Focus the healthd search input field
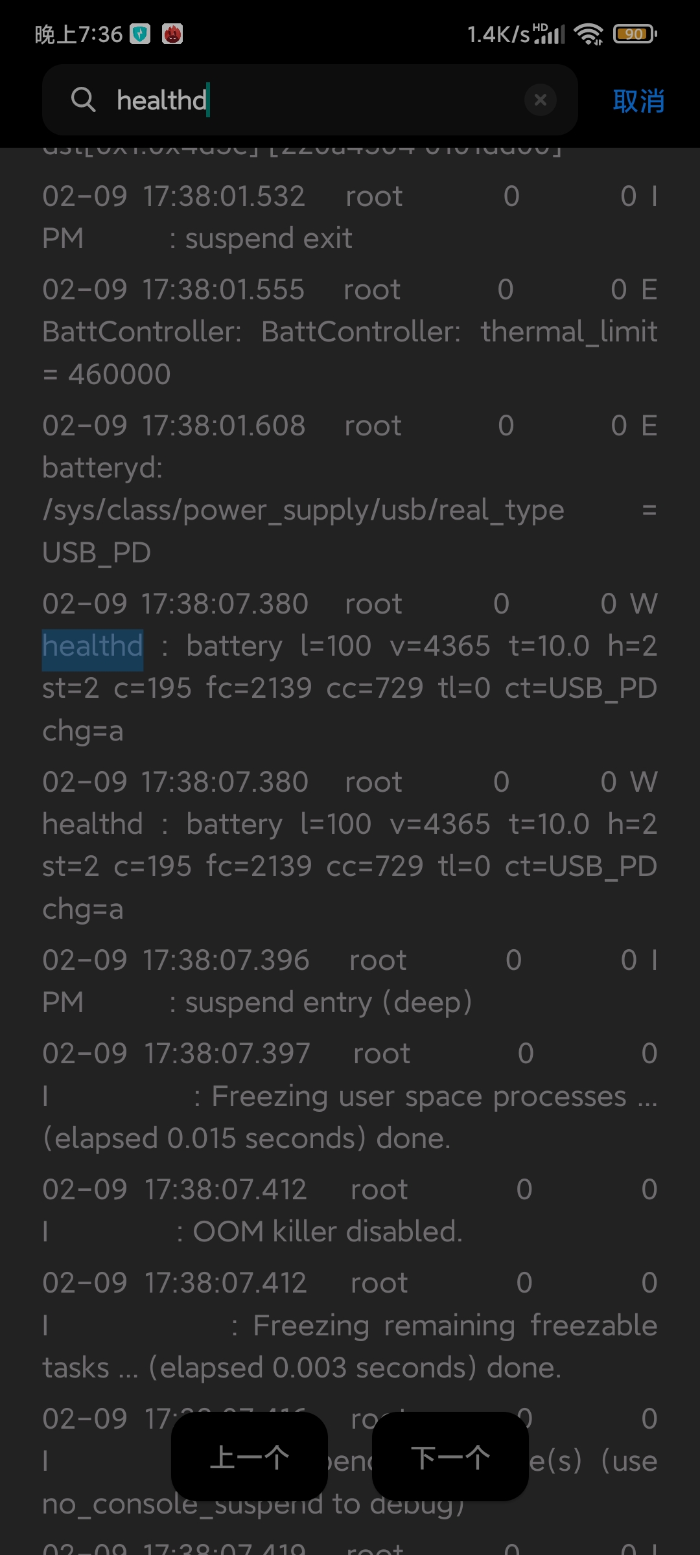The height and width of the screenshot is (1555, 700). 310,100
